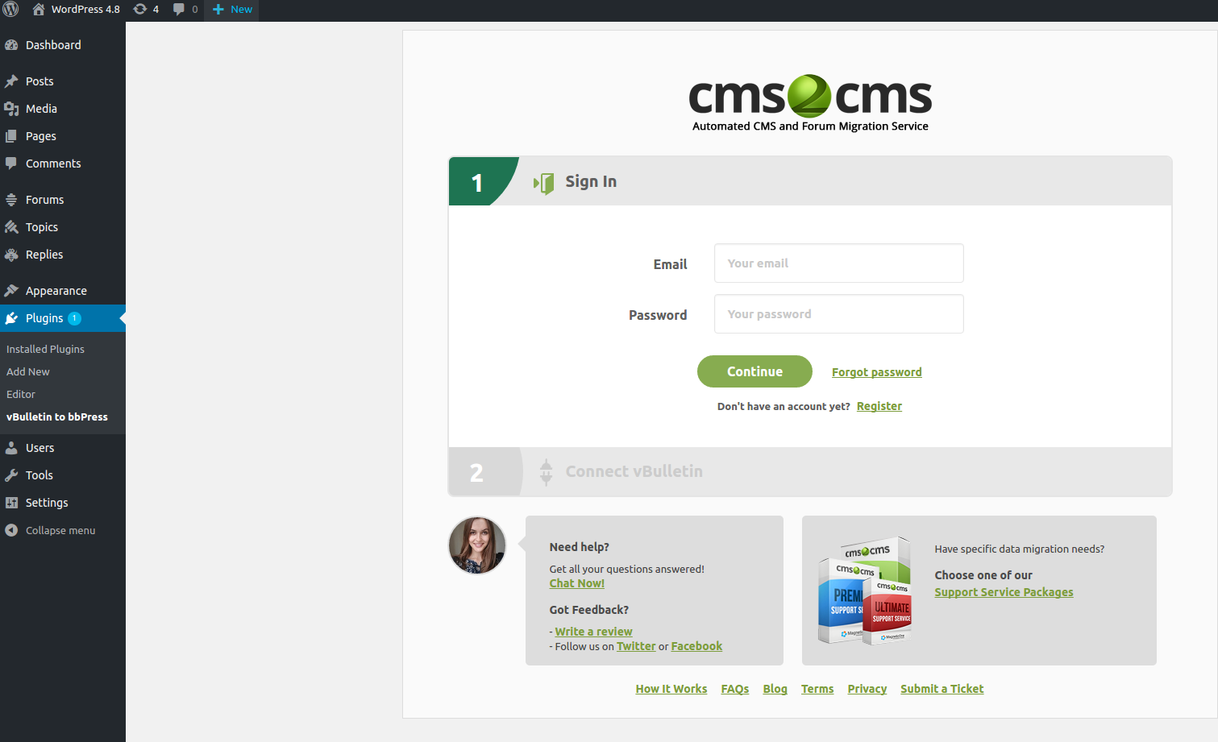The image size is (1218, 742).
Task: Click the Dashboard gauge icon
Action: [x=11, y=45]
